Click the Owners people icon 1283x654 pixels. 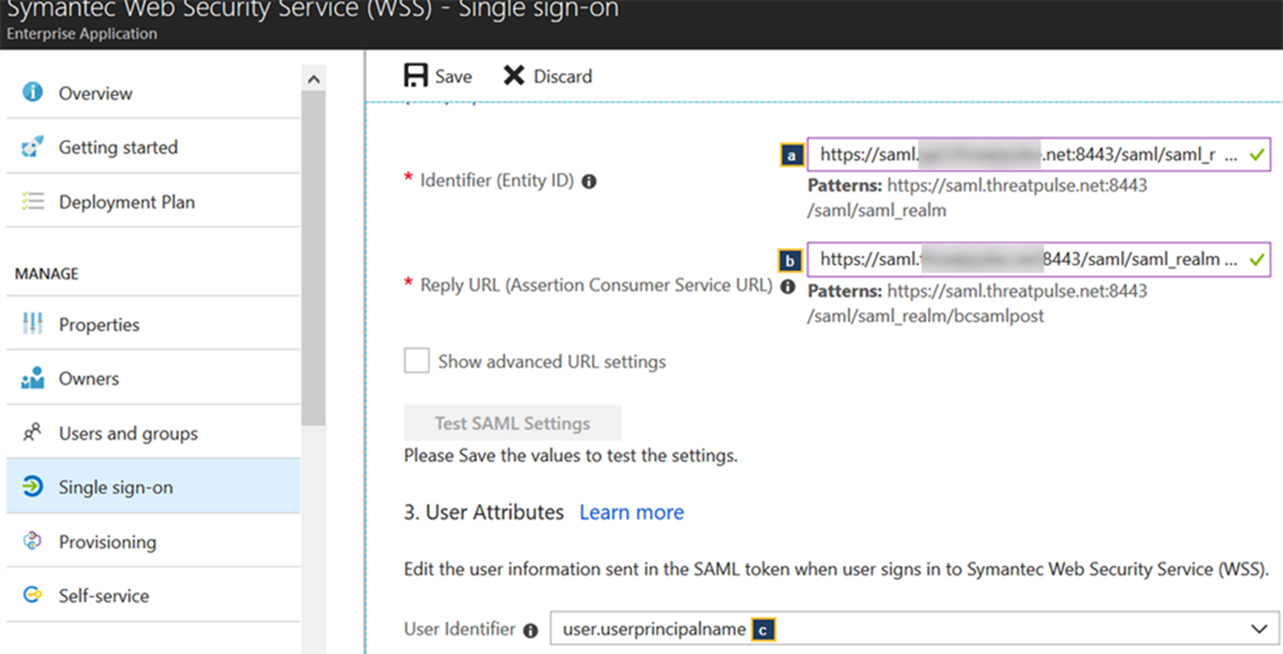click(33, 378)
